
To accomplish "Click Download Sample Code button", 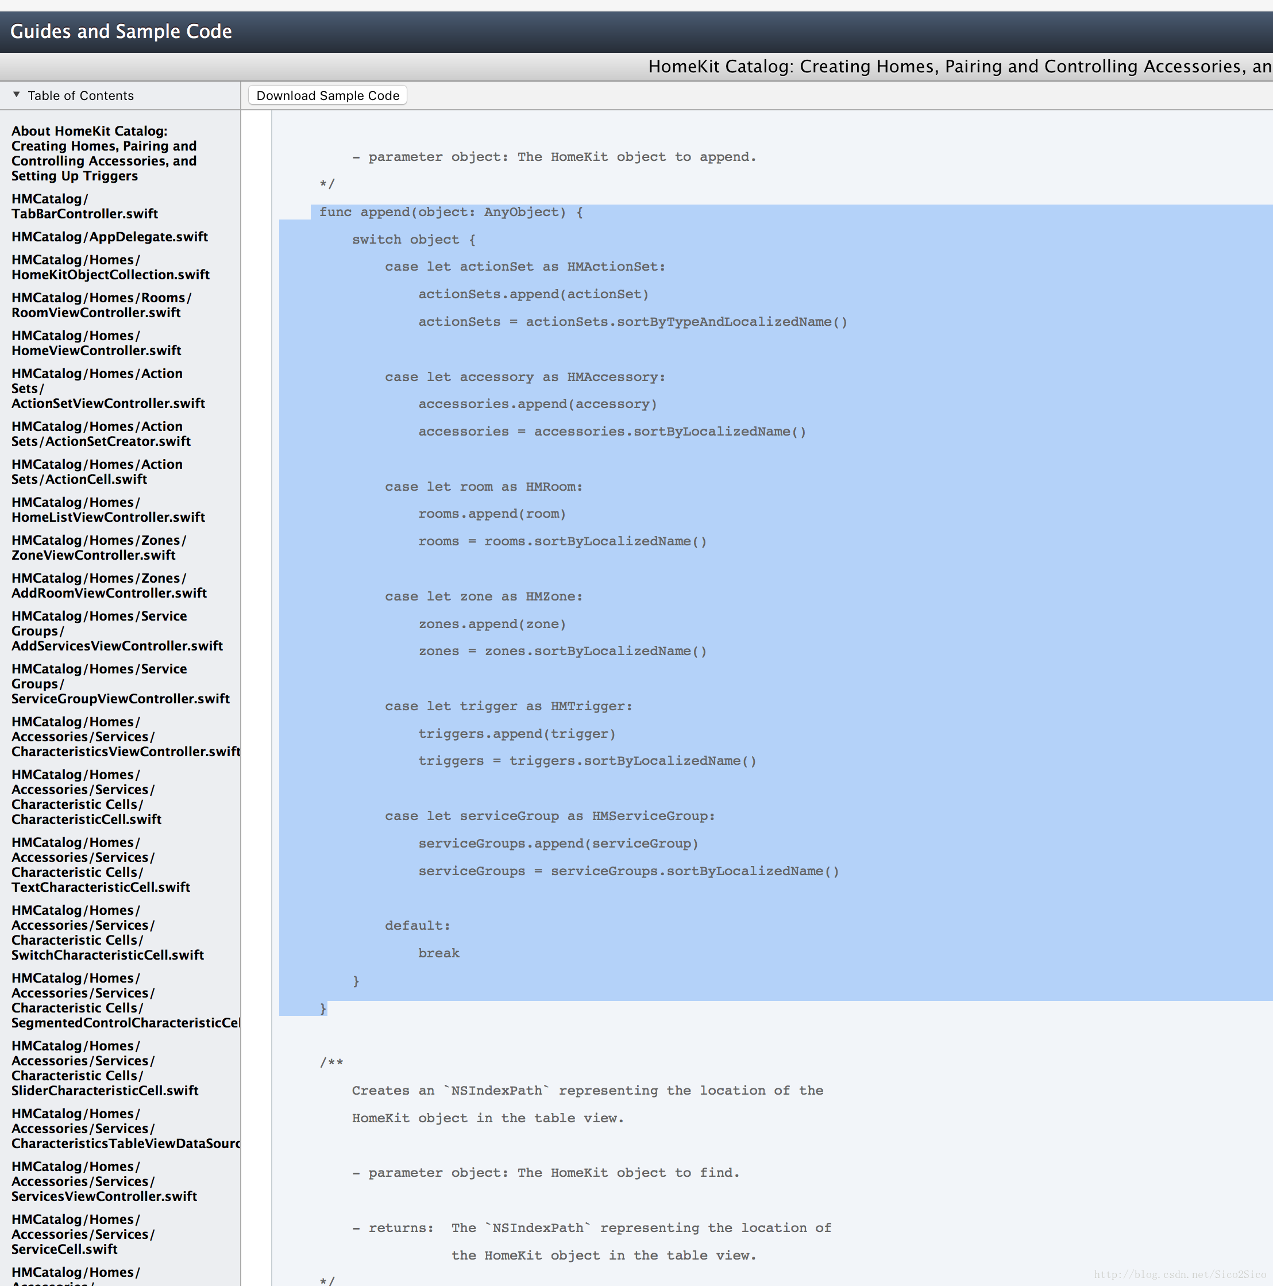I will 329,95.
